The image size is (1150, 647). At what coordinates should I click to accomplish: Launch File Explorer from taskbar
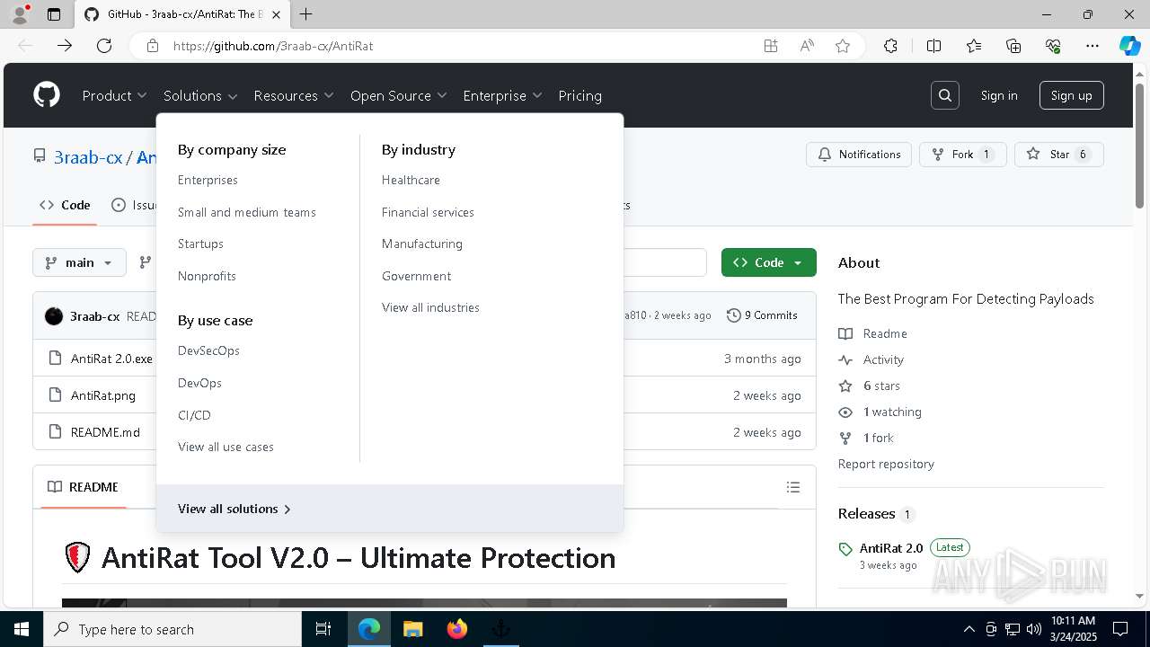pos(412,629)
